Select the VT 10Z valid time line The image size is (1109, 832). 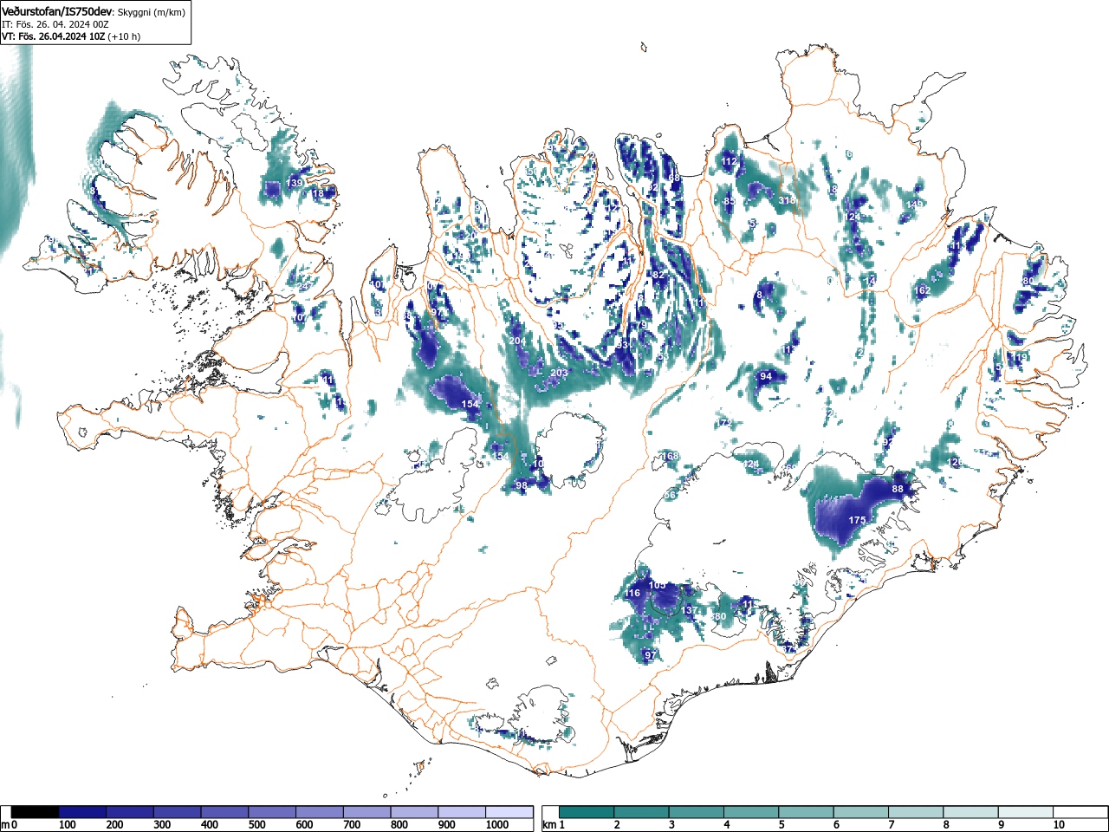71,36
